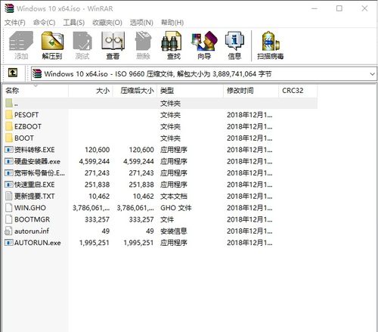Select the EZBOOT folder name
Screen dimensions: 378x332
click(28, 126)
